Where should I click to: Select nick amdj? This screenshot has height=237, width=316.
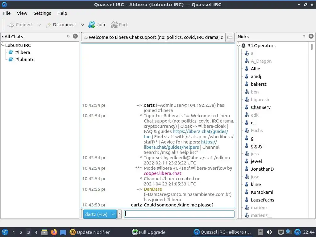click(x=256, y=77)
